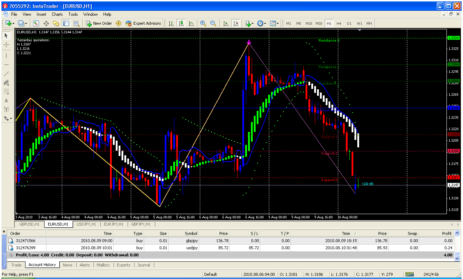Open the Charts menu
Screen dimensions: 463x279
(57, 14)
